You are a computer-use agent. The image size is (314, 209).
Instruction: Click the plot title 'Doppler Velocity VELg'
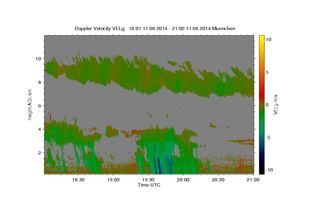[100, 28]
